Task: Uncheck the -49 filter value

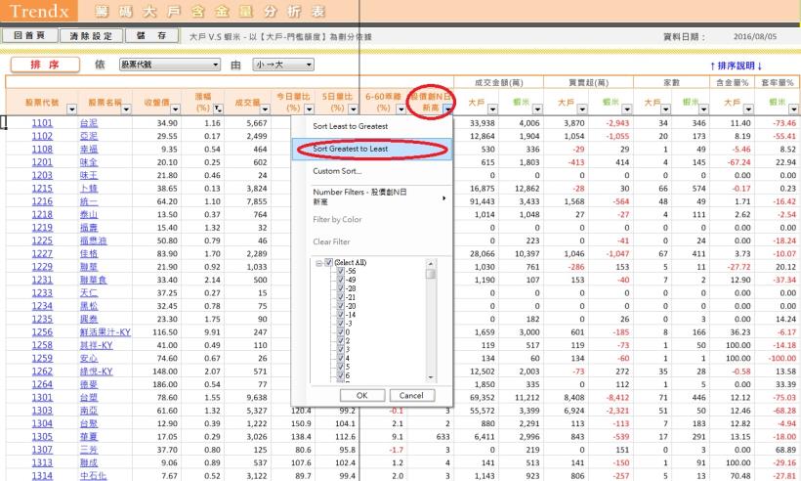Action: [341, 280]
